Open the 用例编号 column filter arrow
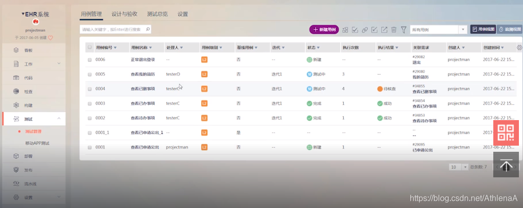The height and width of the screenshot is (208, 523). [x=115, y=48]
